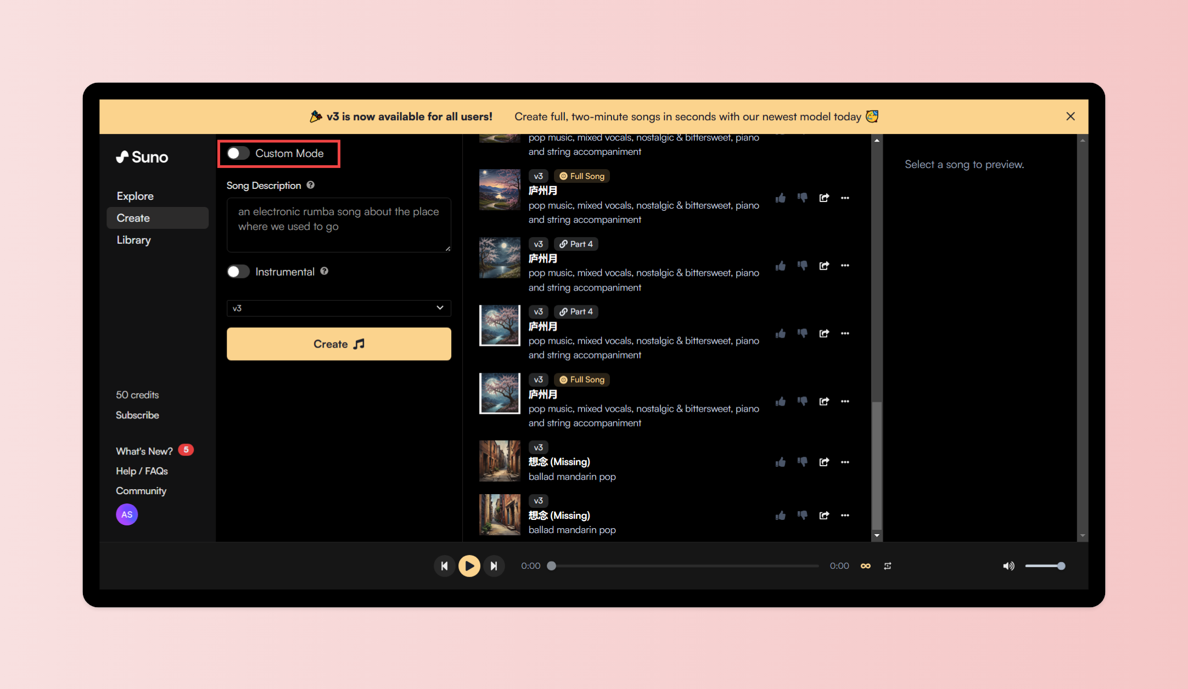Adjust the volume slider
The image size is (1188, 689).
click(1044, 565)
